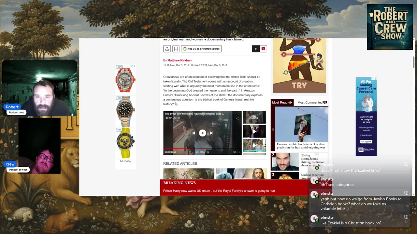Skip to previous video with the left arrow
The height and width of the screenshot is (234, 417).
(194, 133)
